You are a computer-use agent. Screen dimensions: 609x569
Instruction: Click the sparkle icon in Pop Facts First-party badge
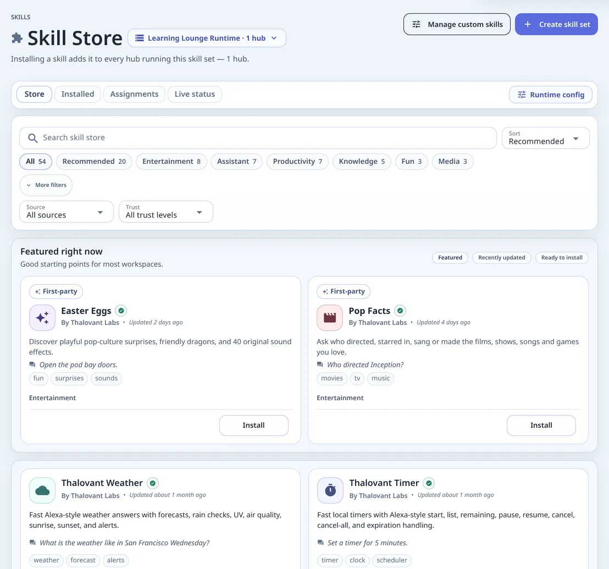click(x=325, y=292)
